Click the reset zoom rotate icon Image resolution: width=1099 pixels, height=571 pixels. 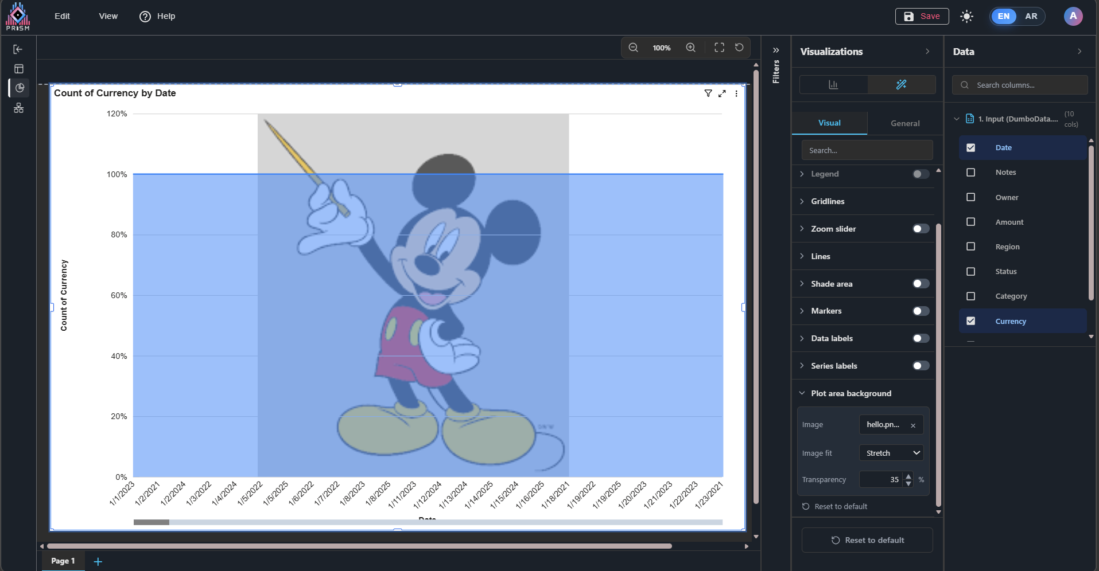[739, 48]
